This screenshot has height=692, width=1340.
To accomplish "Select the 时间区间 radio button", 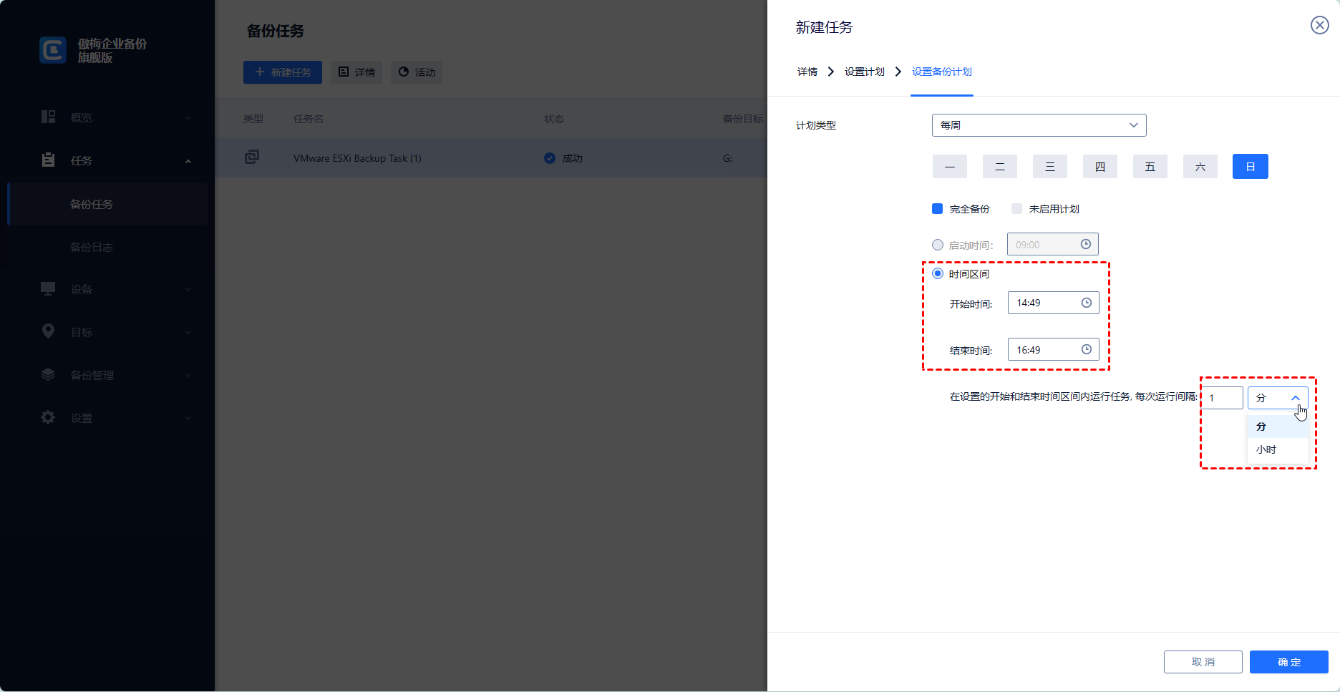I will point(938,274).
